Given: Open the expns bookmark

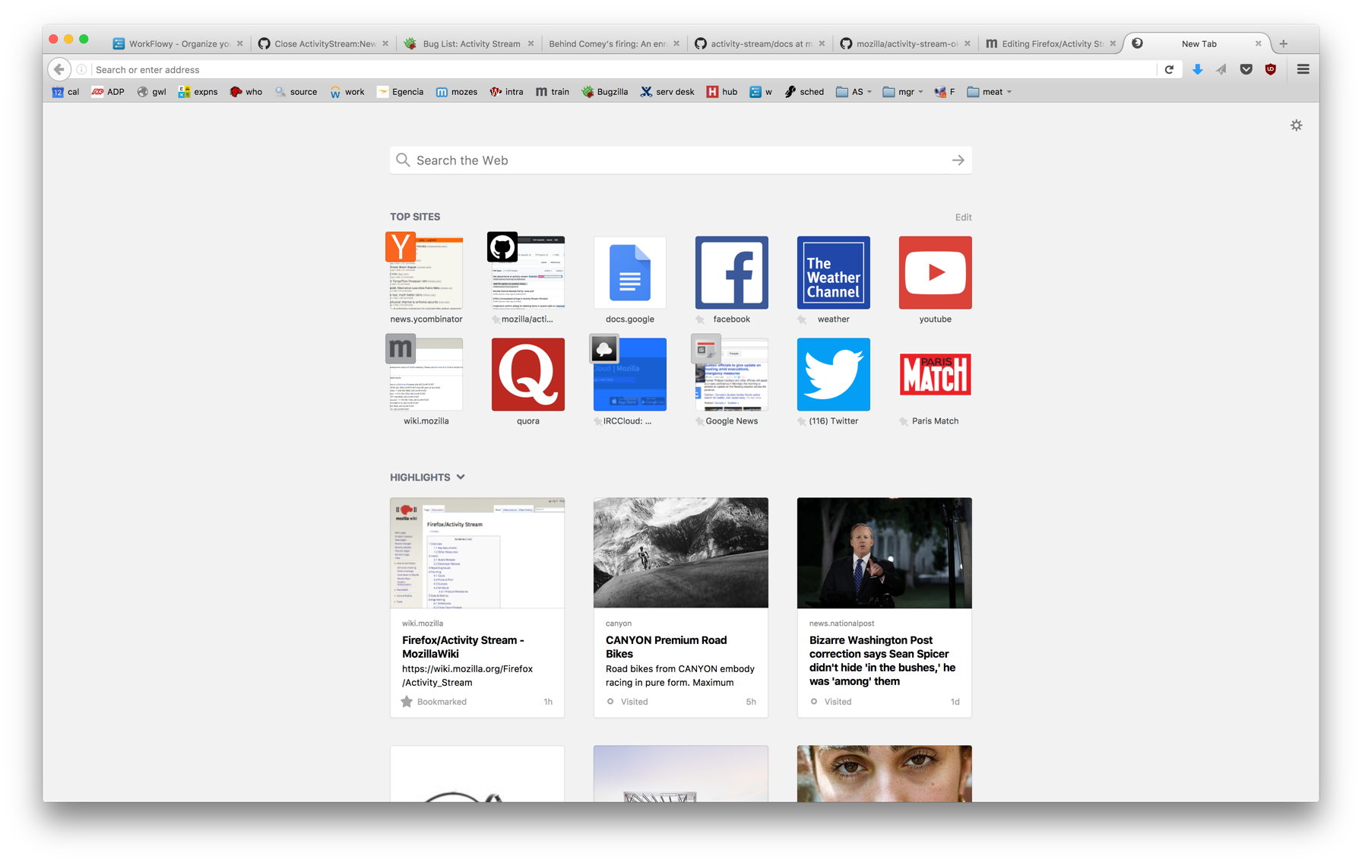Looking at the screenshot, I should [x=198, y=92].
